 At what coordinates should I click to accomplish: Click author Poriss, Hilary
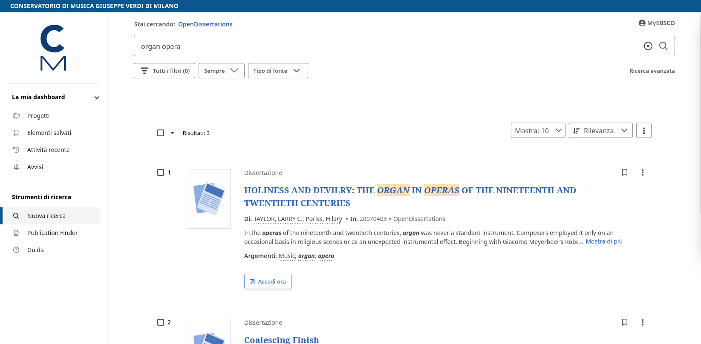(324, 219)
